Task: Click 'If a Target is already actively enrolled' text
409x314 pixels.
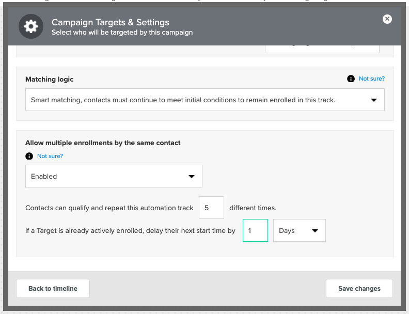Action: click(130, 230)
